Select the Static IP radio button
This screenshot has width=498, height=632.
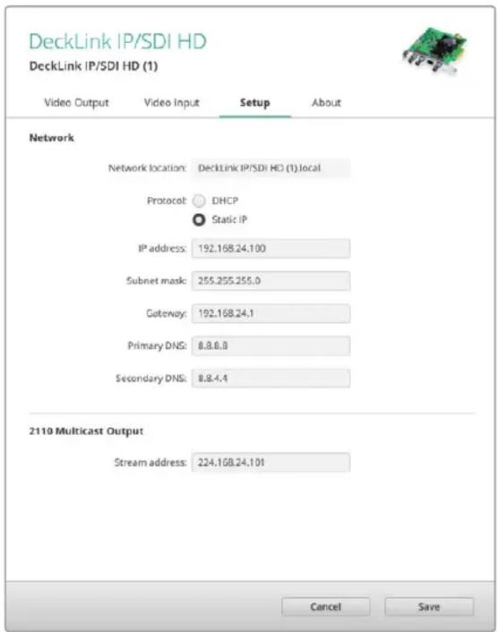(199, 219)
